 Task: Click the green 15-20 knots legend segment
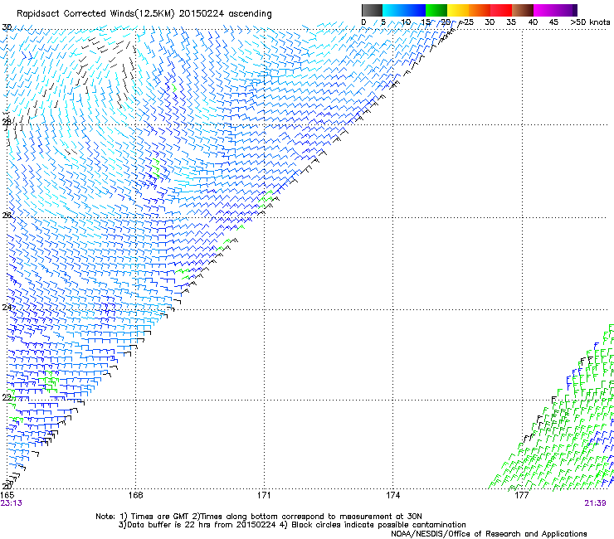click(x=436, y=10)
